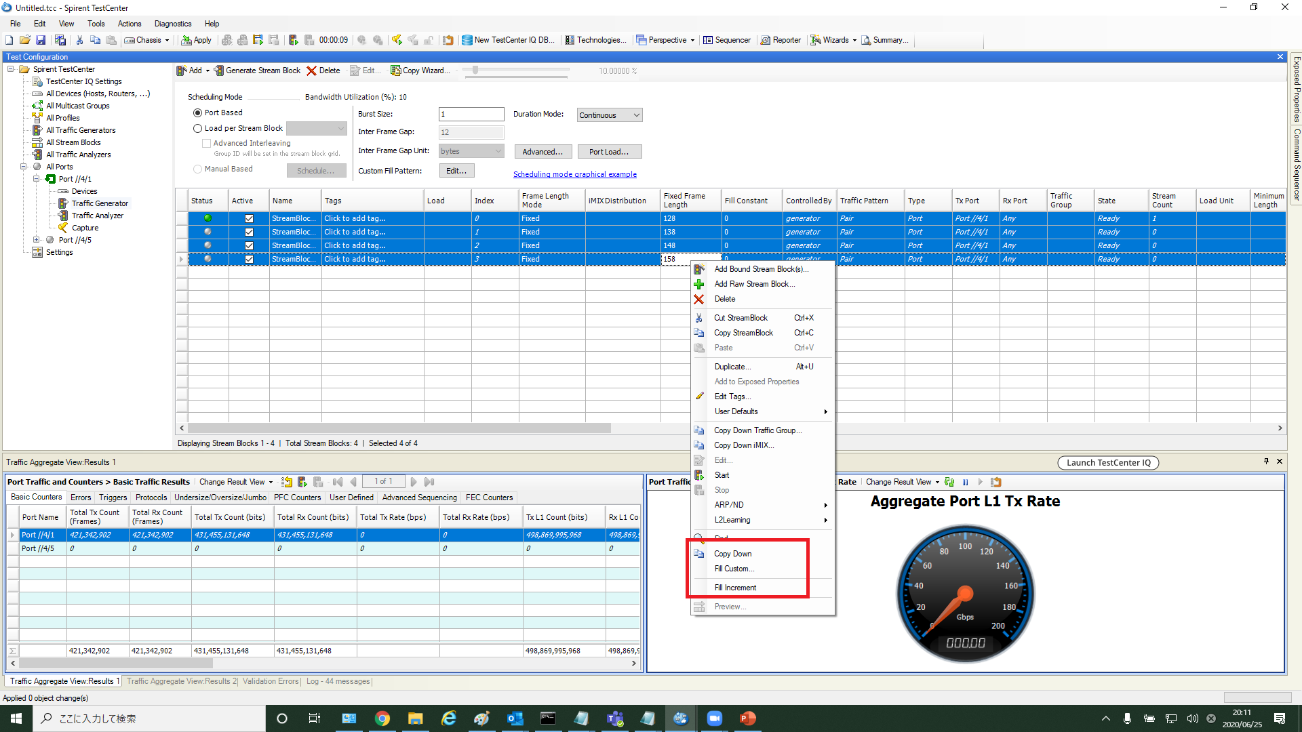
Task: Choose Add Raw Stream Block in context menu
Action: pyautogui.click(x=754, y=284)
